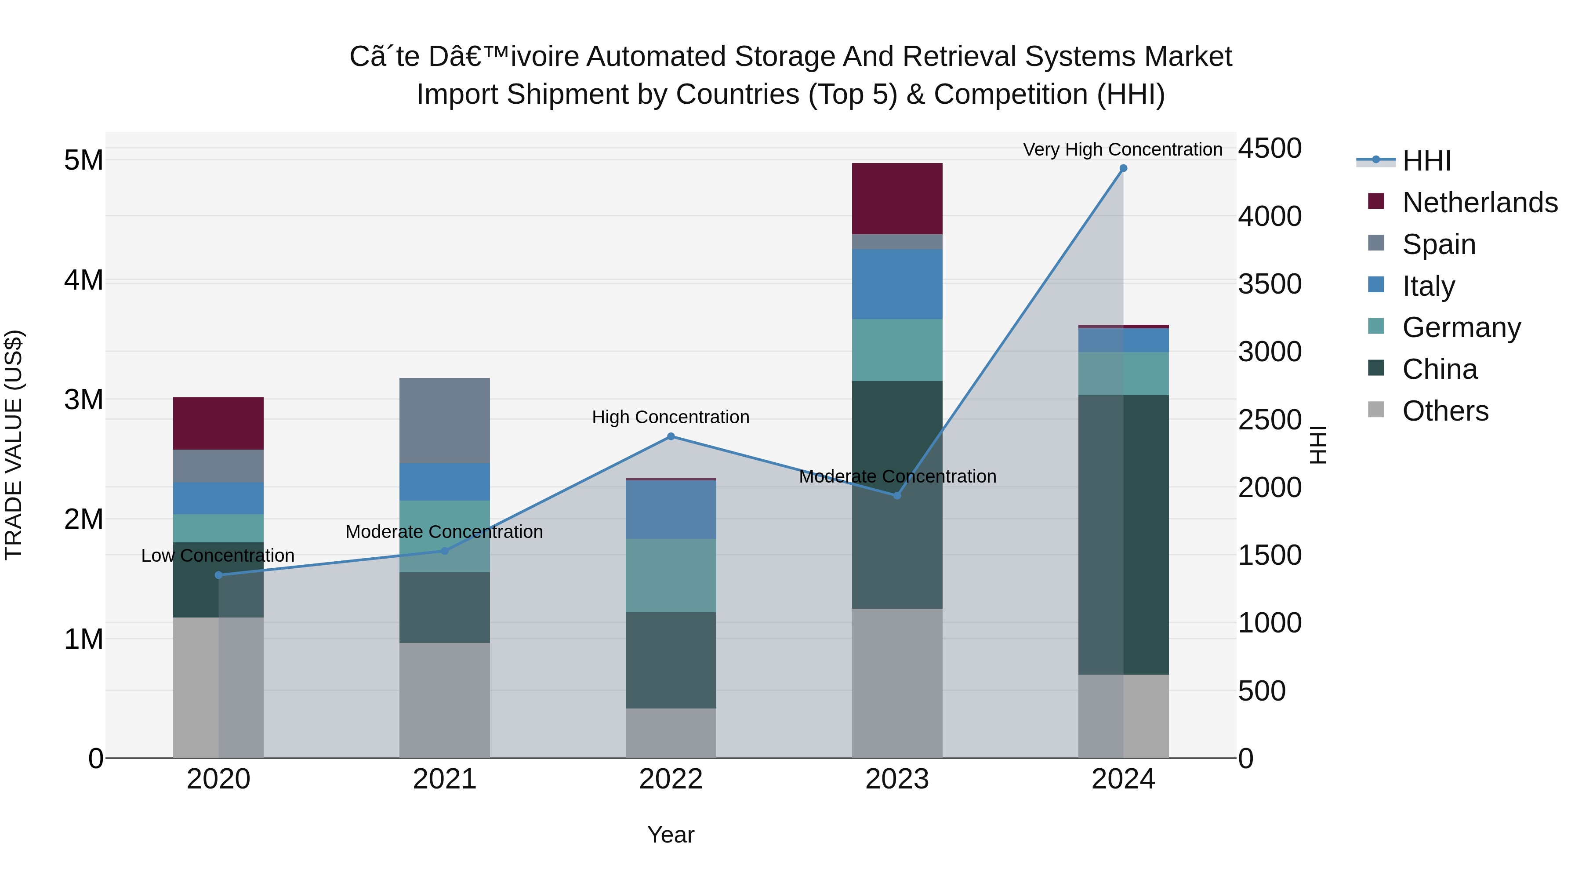Viewport: 1582px width, 890px height.
Task: Click the Others segment of 2023 bar
Action: point(896,683)
